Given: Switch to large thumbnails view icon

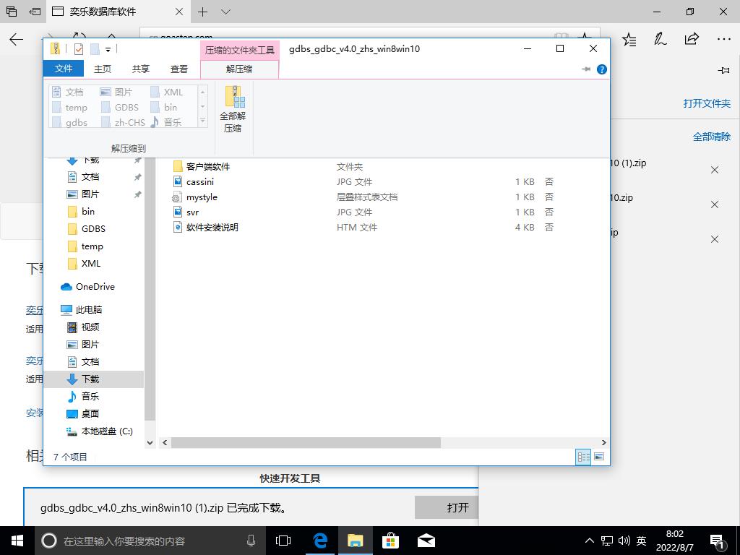Looking at the screenshot, I should point(598,457).
